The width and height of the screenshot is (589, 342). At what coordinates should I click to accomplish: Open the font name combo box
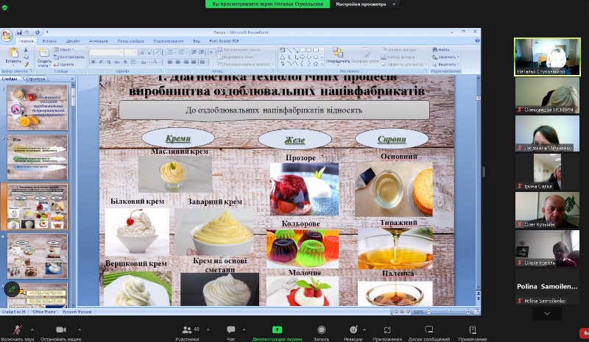click(106, 52)
